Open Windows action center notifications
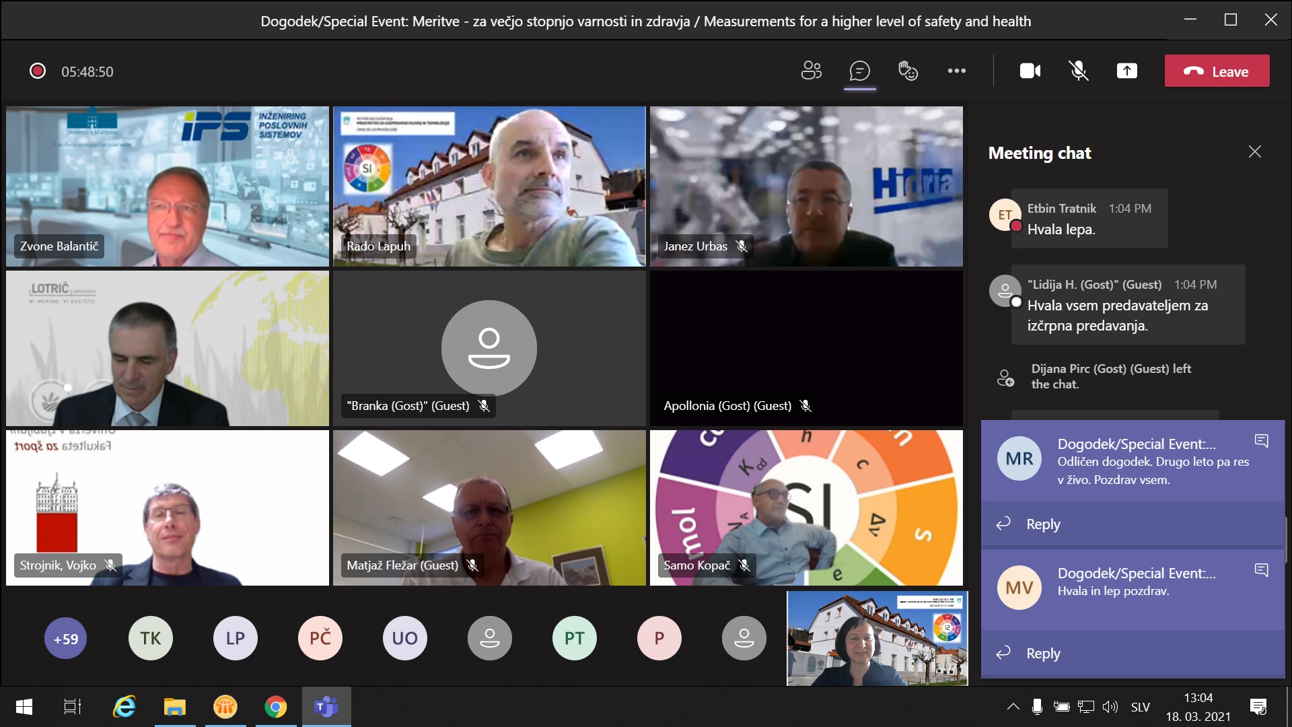The height and width of the screenshot is (727, 1292). tap(1258, 707)
